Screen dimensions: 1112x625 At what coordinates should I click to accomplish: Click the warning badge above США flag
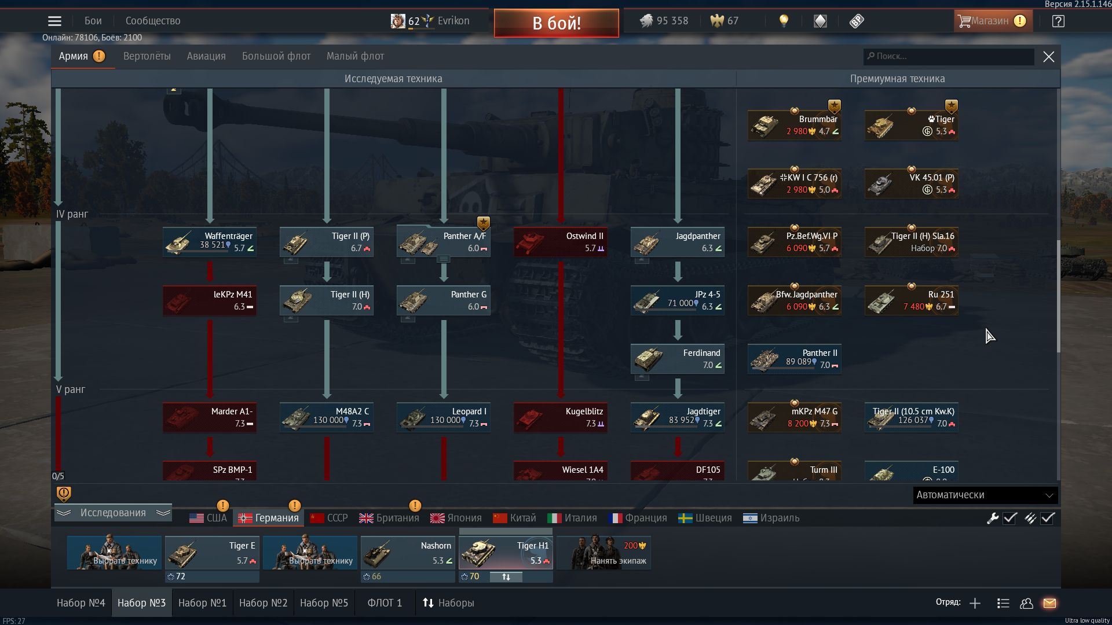coord(222,505)
